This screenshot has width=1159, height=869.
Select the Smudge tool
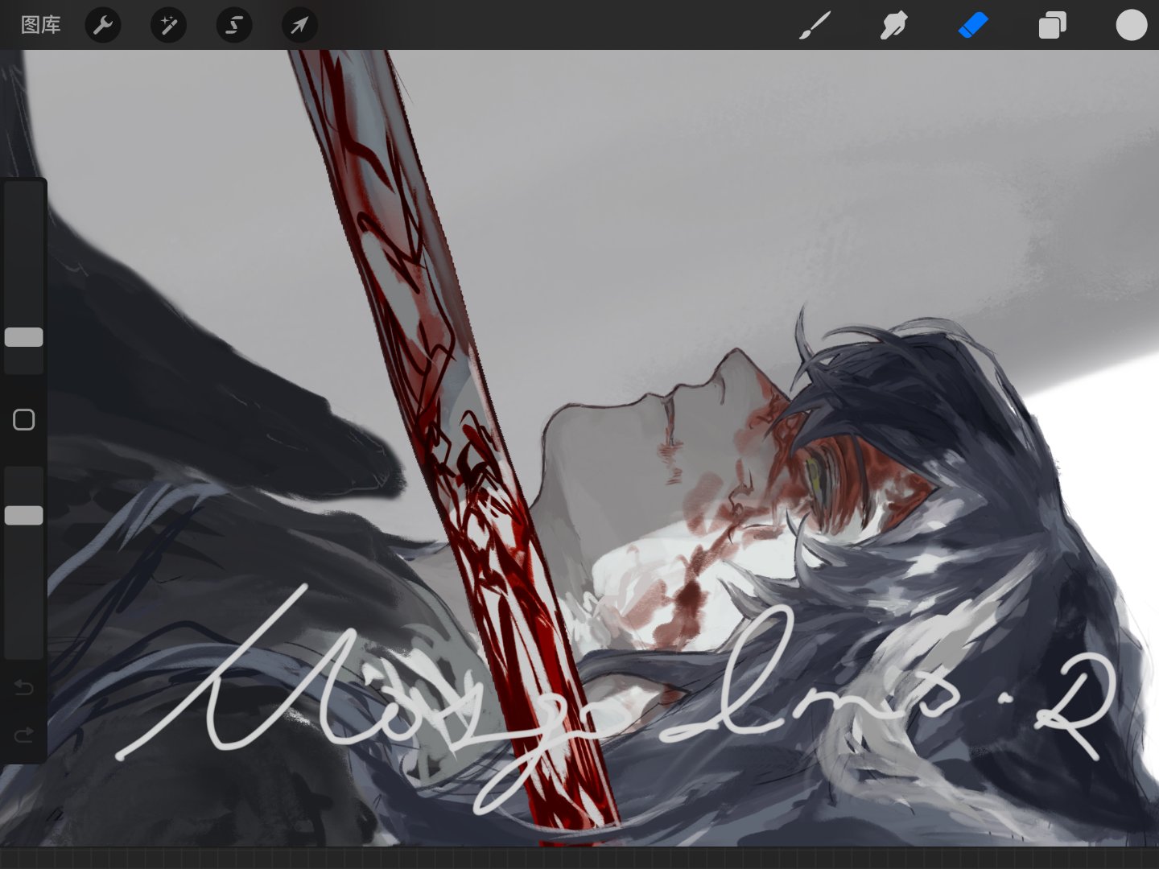pos(893,25)
